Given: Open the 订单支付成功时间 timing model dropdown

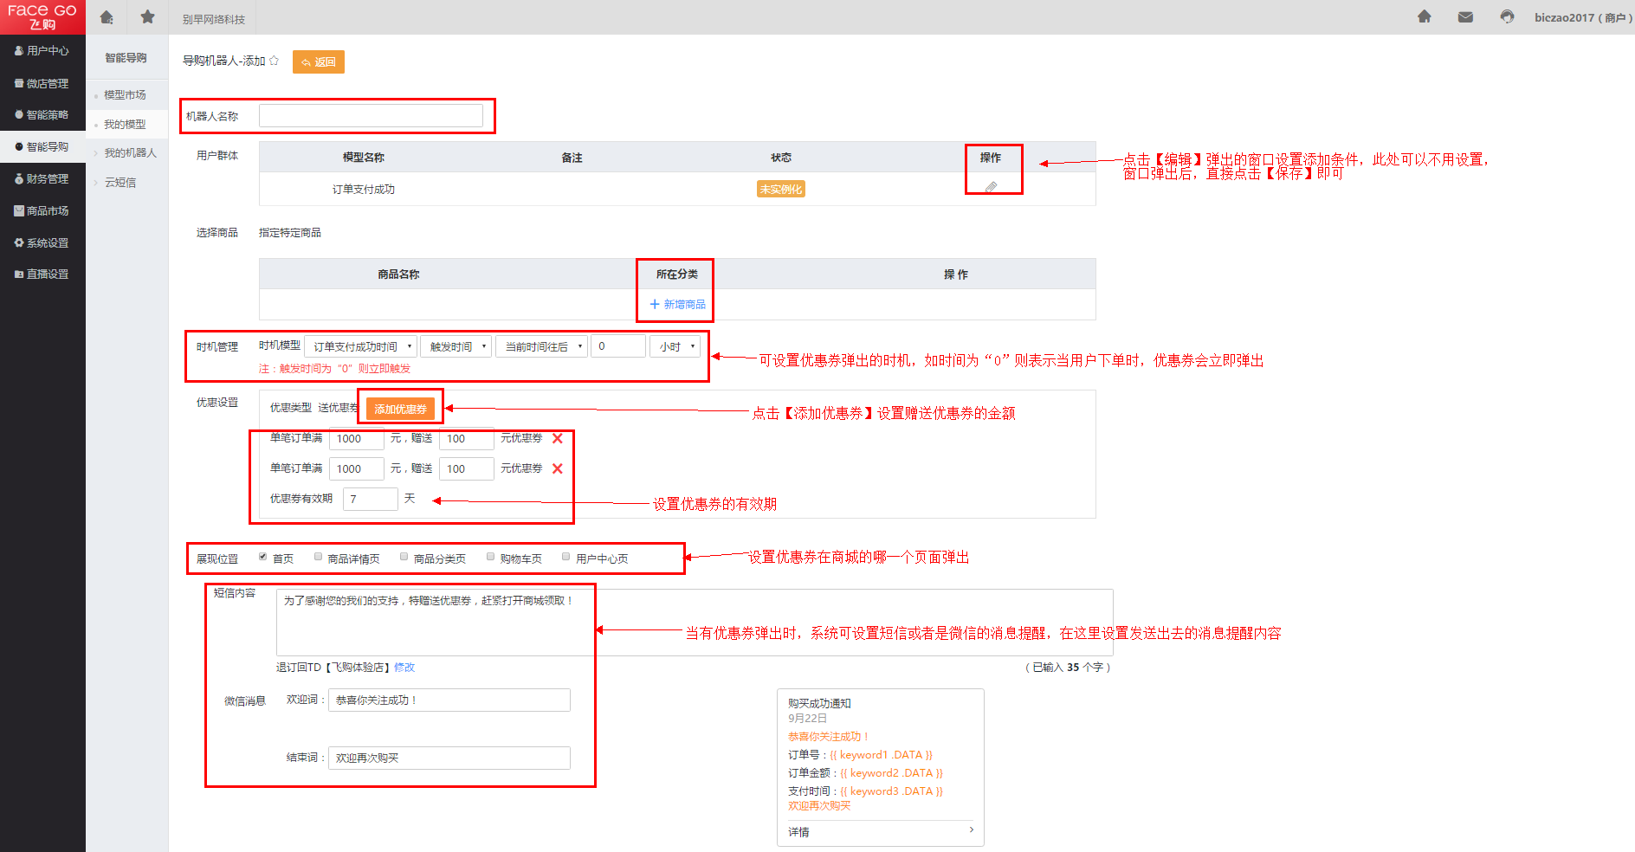Looking at the screenshot, I should tap(361, 346).
